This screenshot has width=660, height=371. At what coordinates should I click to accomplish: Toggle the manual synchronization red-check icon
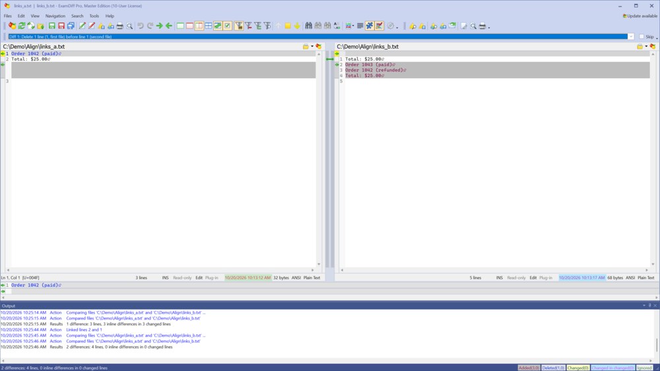tap(379, 26)
